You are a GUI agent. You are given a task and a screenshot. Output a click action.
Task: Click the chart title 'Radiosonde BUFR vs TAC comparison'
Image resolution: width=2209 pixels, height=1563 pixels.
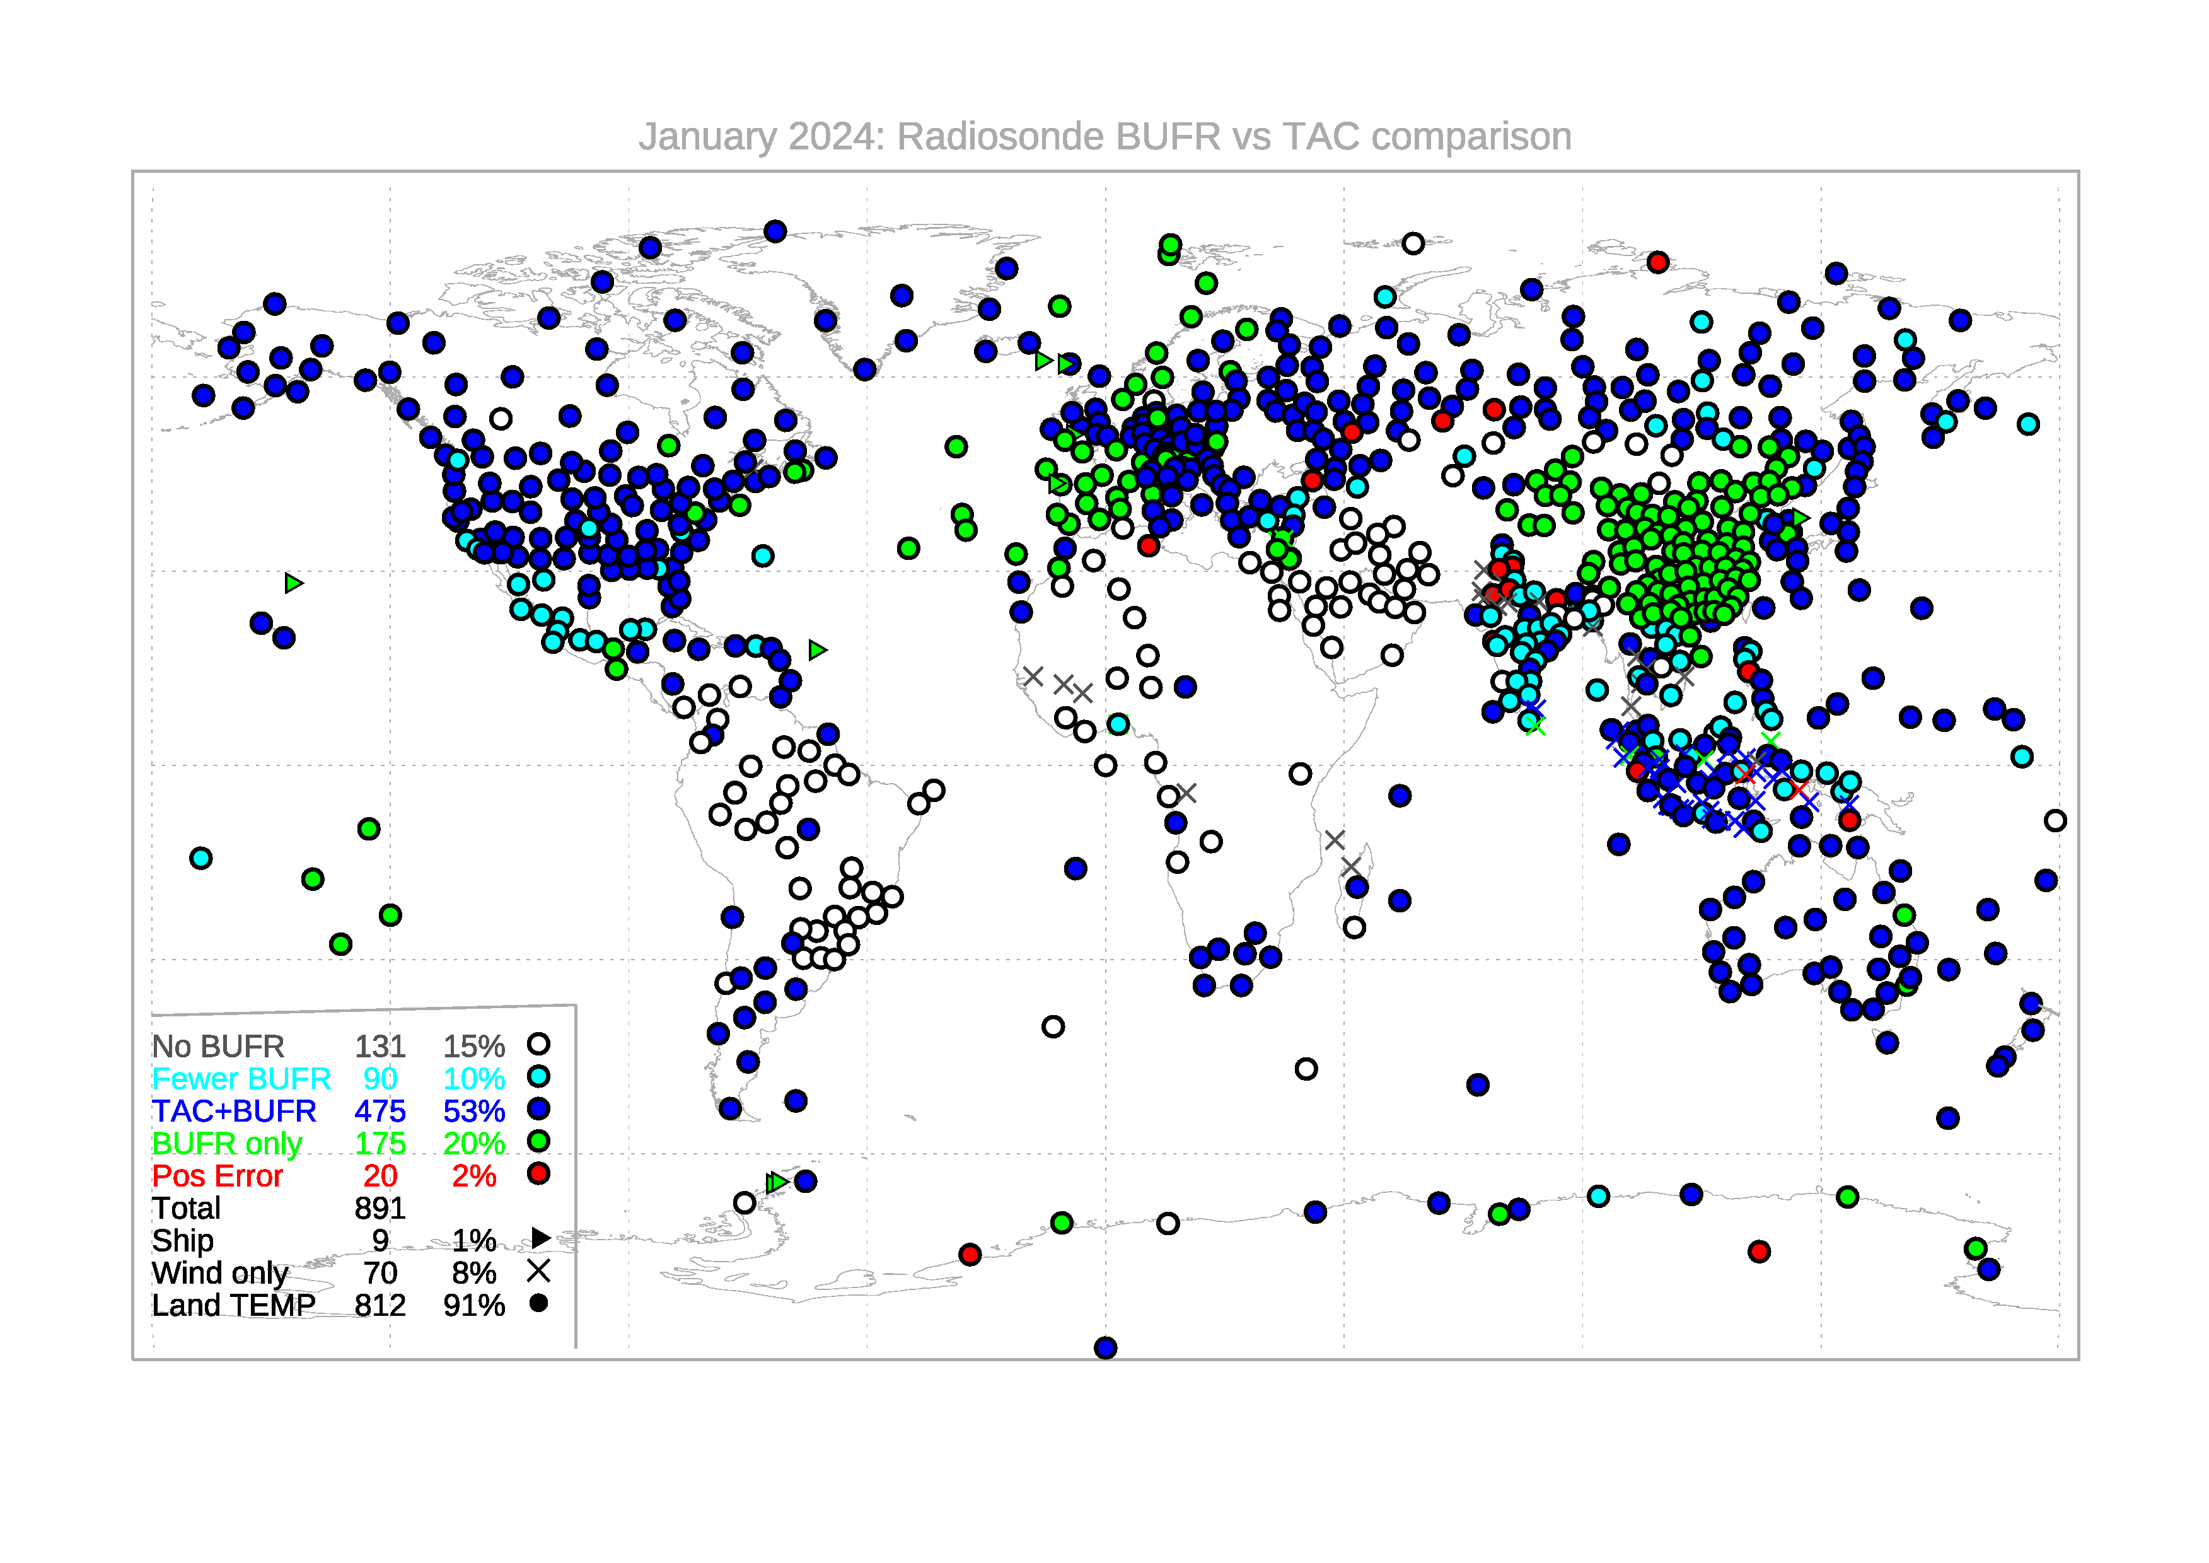click(1104, 137)
